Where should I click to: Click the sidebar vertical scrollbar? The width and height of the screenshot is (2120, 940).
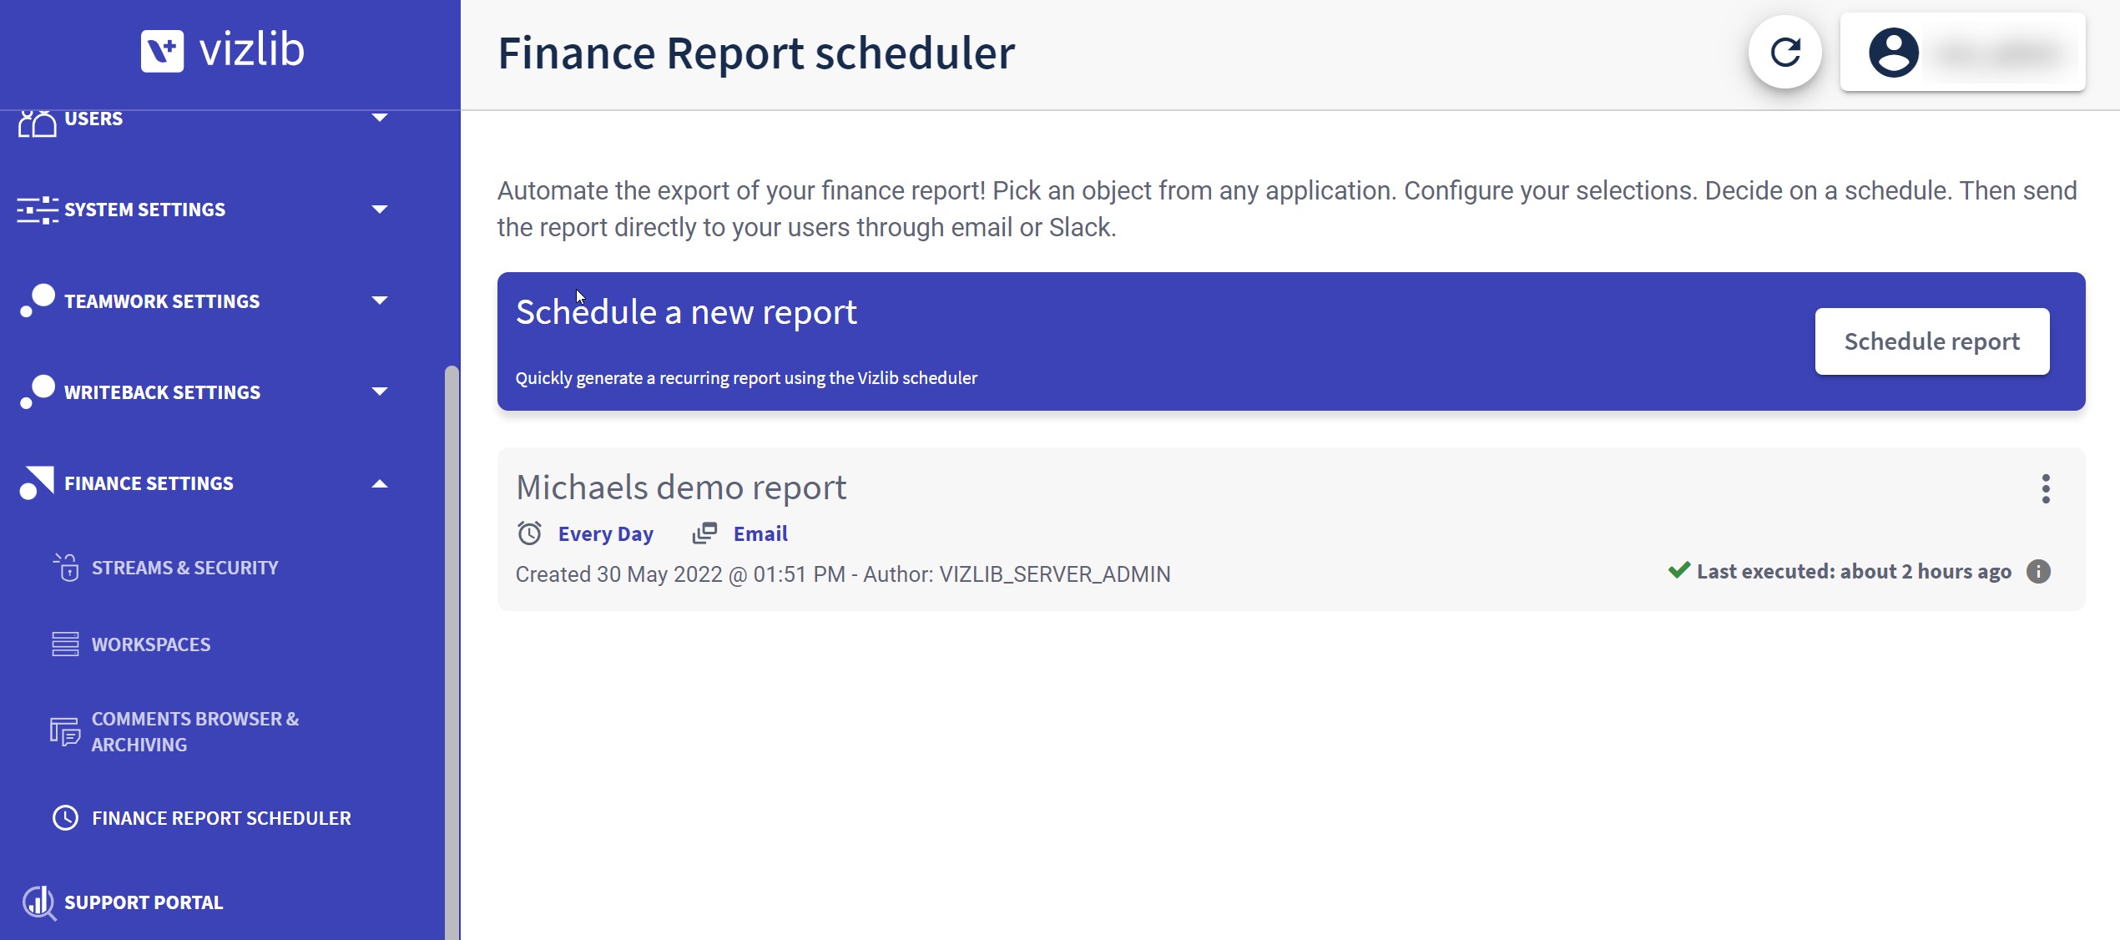pyautogui.click(x=452, y=652)
